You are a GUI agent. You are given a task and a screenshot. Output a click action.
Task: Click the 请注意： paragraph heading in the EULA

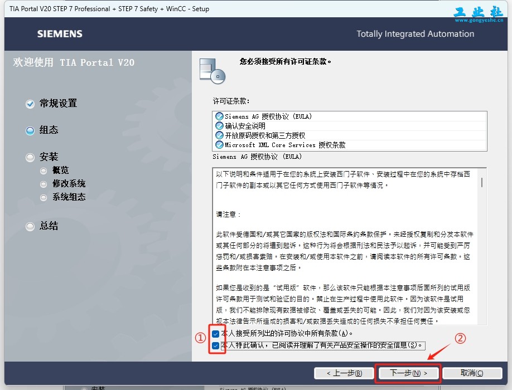pos(228,214)
